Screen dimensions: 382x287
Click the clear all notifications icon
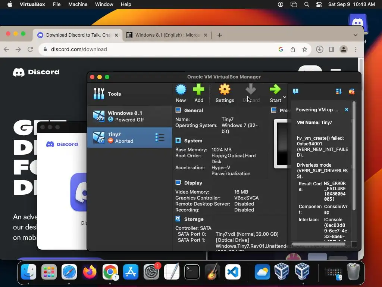tap(351, 92)
